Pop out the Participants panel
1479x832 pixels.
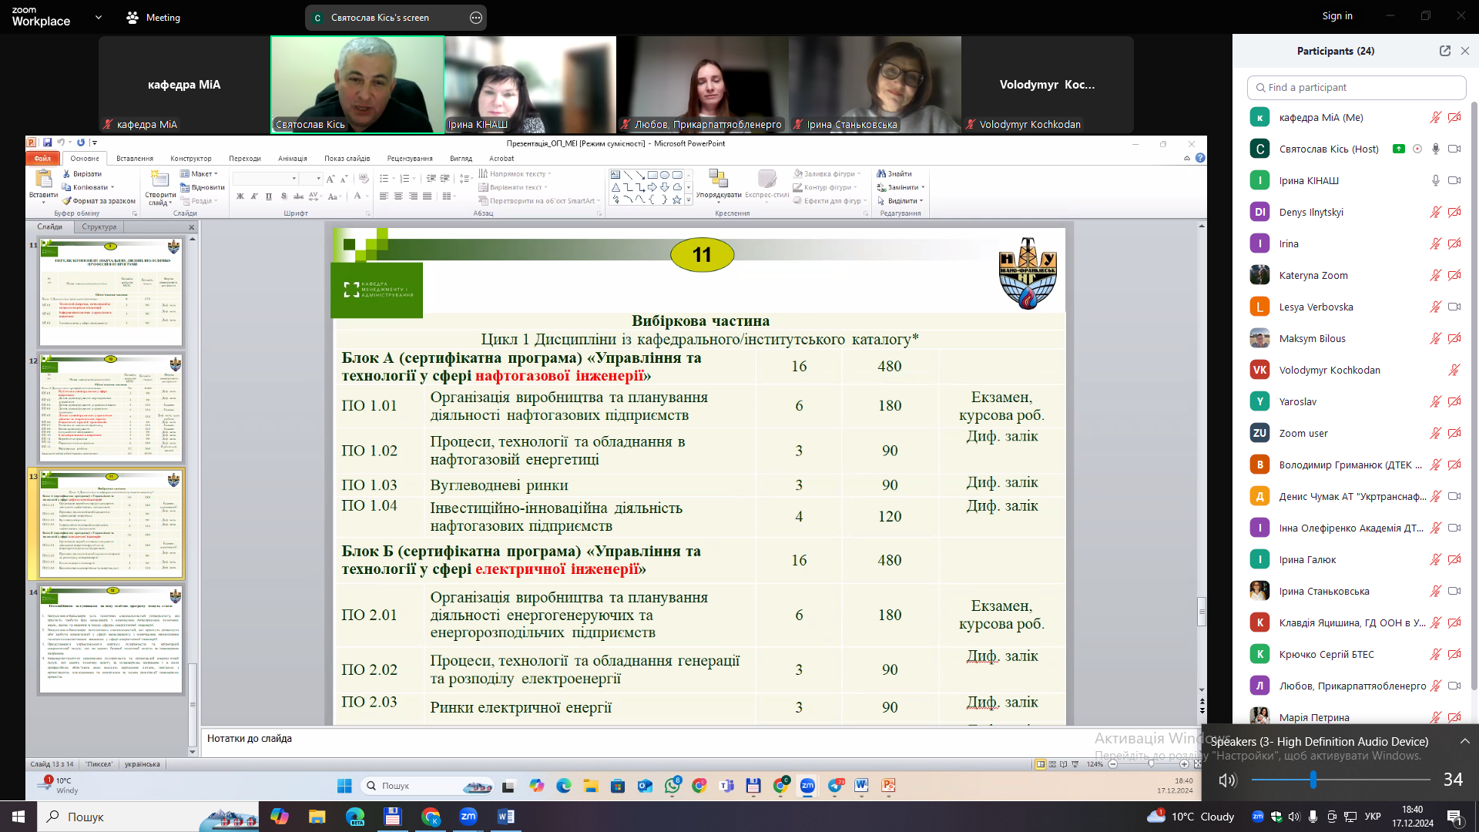[1444, 51]
